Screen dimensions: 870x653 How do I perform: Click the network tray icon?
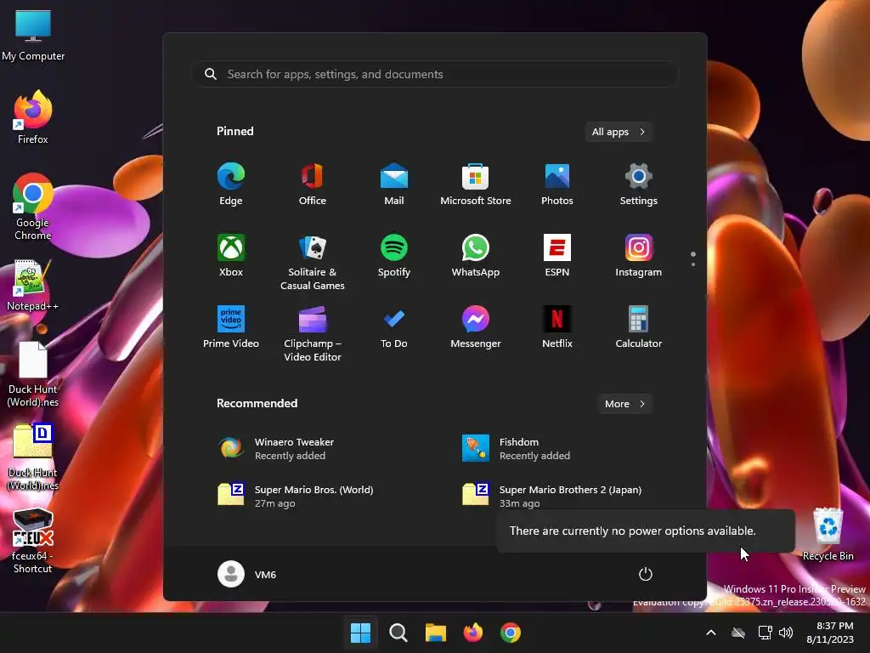click(x=765, y=633)
